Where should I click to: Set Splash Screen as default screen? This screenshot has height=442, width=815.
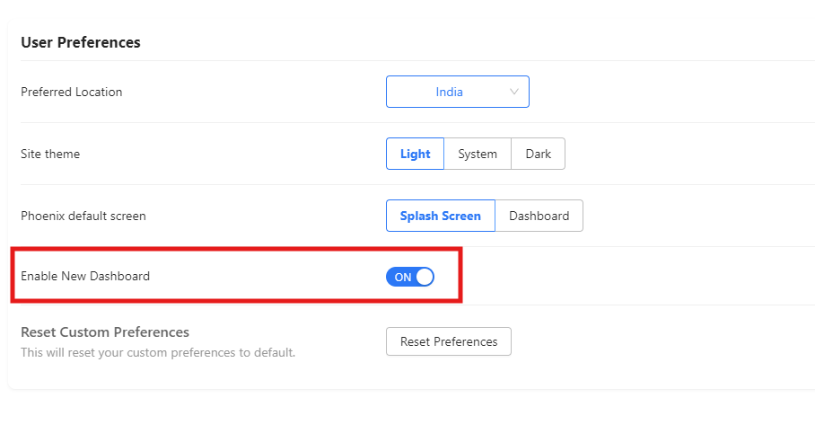point(440,216)
